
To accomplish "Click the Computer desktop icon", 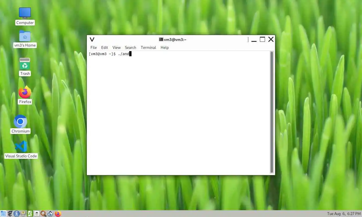I will coord(25,16).
